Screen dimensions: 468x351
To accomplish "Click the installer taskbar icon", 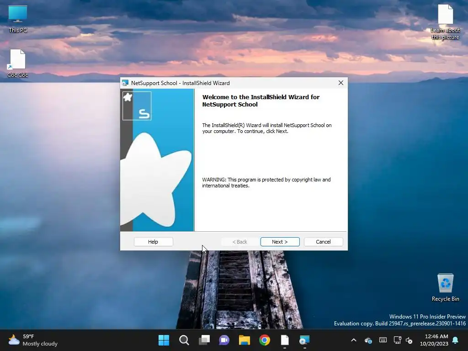I will pos(305,340).
